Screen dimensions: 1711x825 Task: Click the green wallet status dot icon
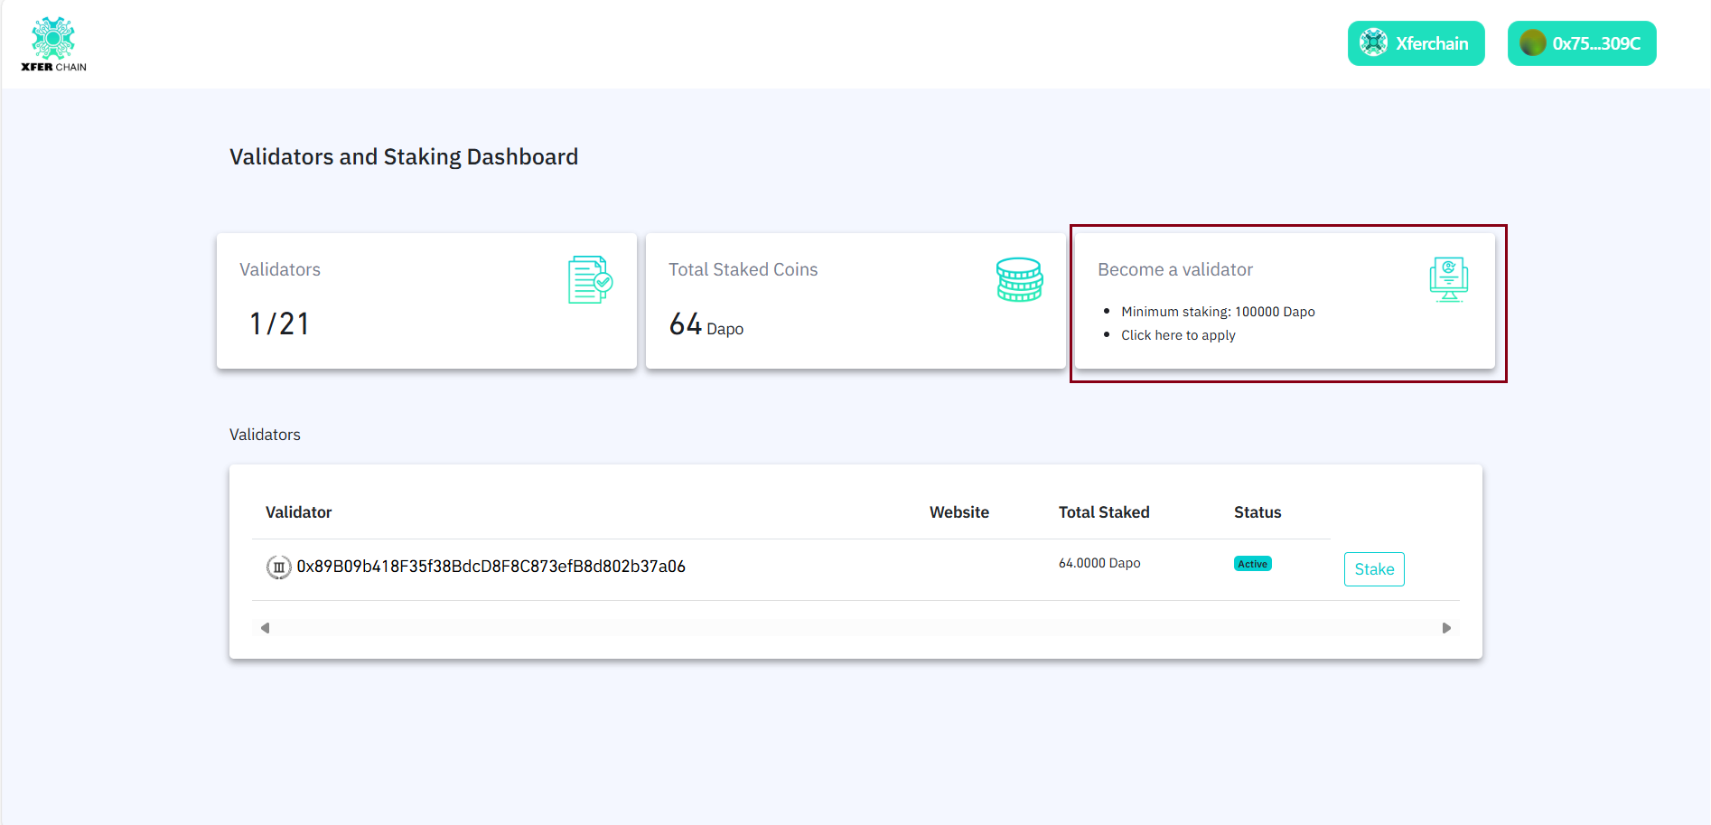click(1531, 42)
